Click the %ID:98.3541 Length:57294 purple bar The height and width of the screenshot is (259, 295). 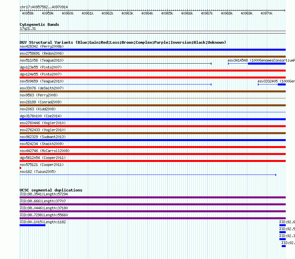click(x=152, y=197)
